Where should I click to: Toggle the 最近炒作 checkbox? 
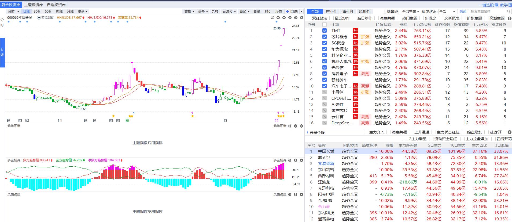331,18
